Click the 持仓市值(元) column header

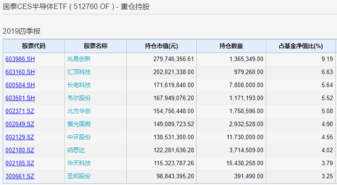(162, 46)
